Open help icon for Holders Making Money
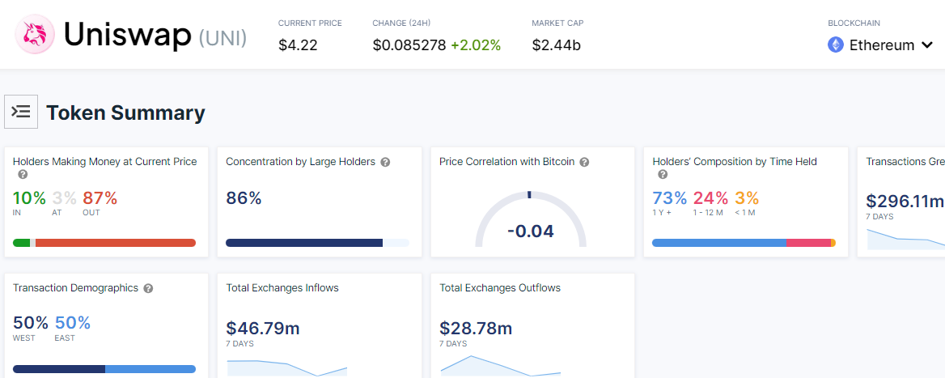The image size is (945, 378). click(23, 175)
